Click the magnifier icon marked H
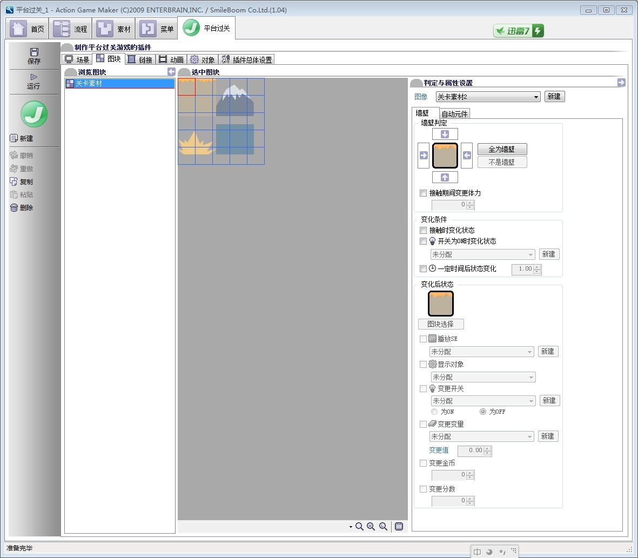 (371, 527)
